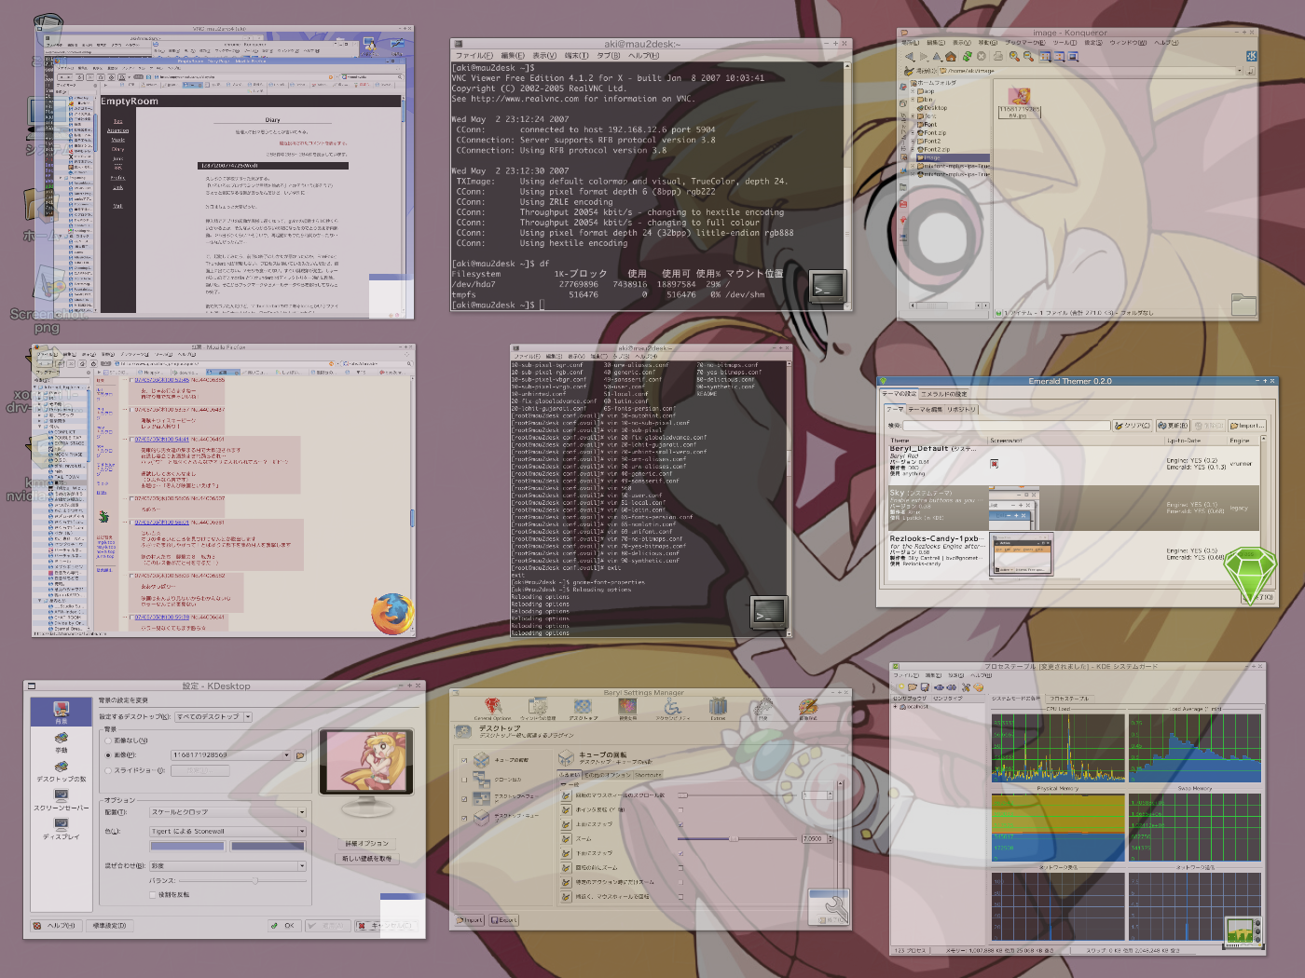Image resolution: width=1305 pixels, height=978 pixels.
Task: Click Import... button in Emerald Themer
Action: (1247, 426)
